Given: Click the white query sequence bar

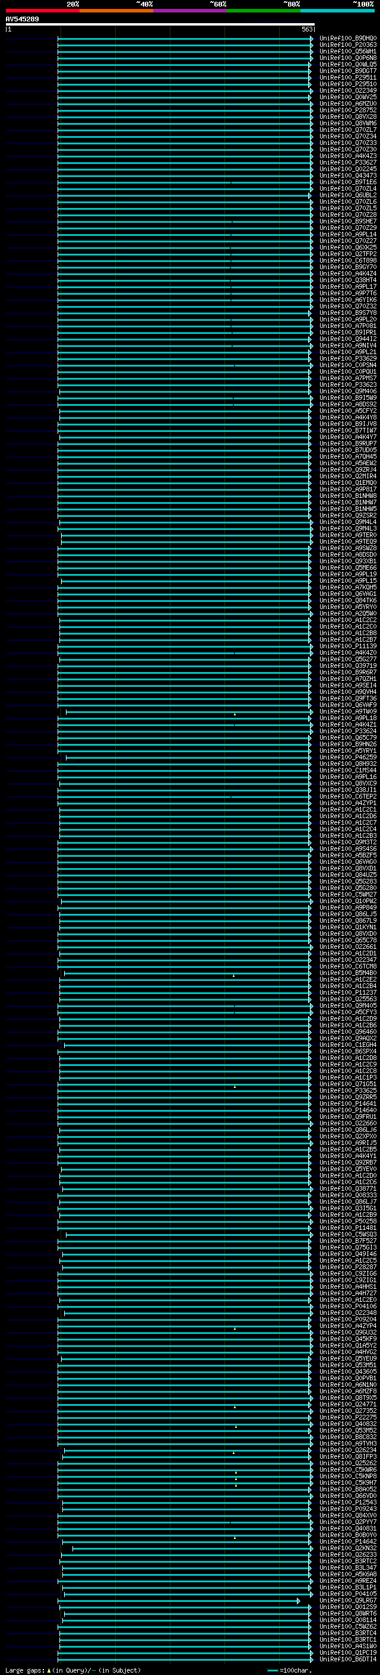Looking at the screenshot, I should 160,25.
